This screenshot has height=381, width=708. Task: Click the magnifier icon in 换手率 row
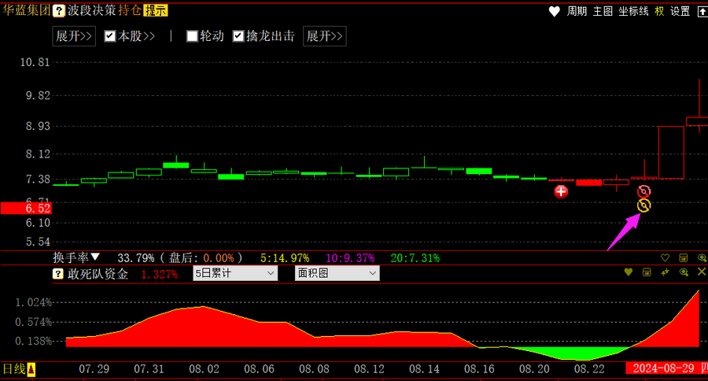coord(702,257)
